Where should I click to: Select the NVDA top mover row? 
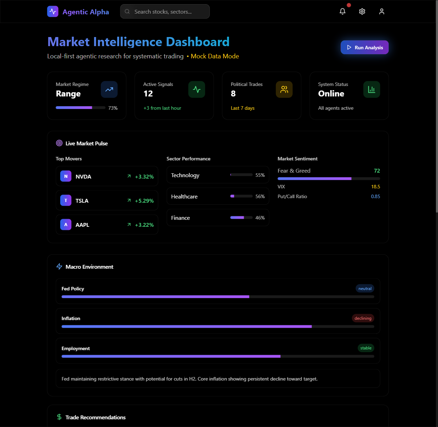(x=107, y=176)
